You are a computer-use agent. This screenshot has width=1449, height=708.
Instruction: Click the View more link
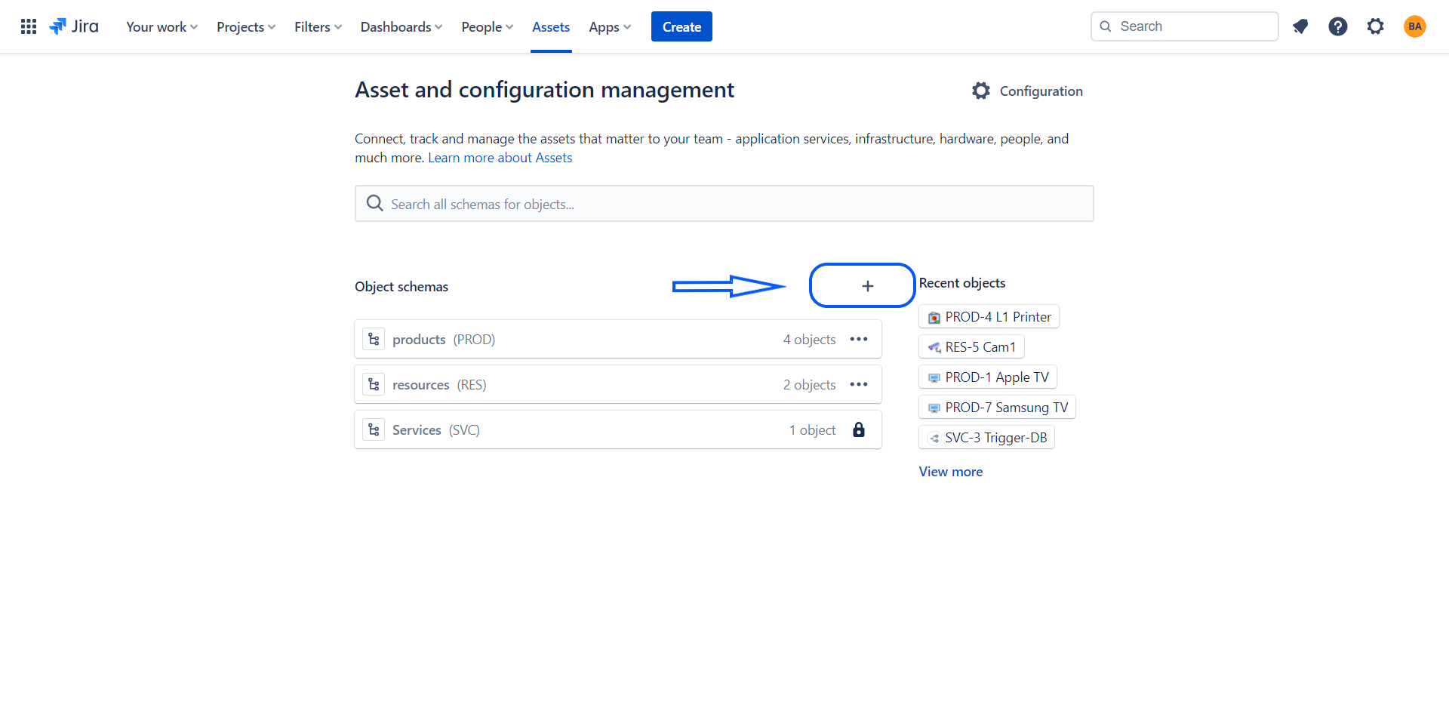point(951,472)
